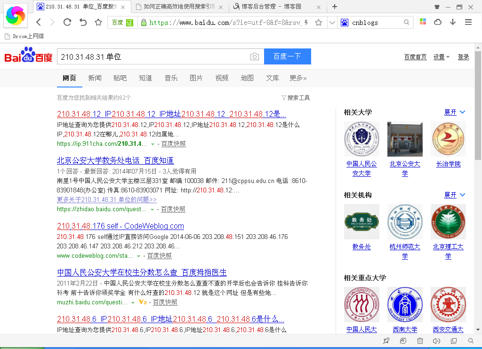Click the 北京公安大学 photo thumbnail
Image resolution: width=482 pixels, height=349 pixels.
(x=405, y=139)
